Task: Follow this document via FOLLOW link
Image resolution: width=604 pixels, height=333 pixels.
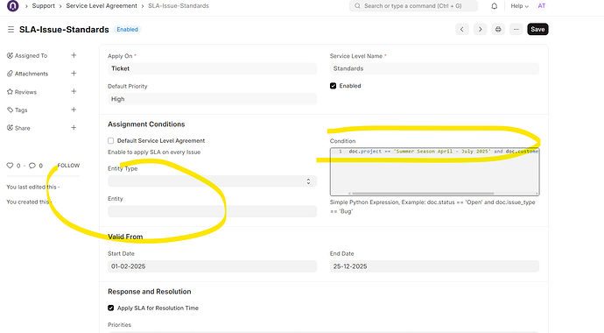Action: pos(68,166)
